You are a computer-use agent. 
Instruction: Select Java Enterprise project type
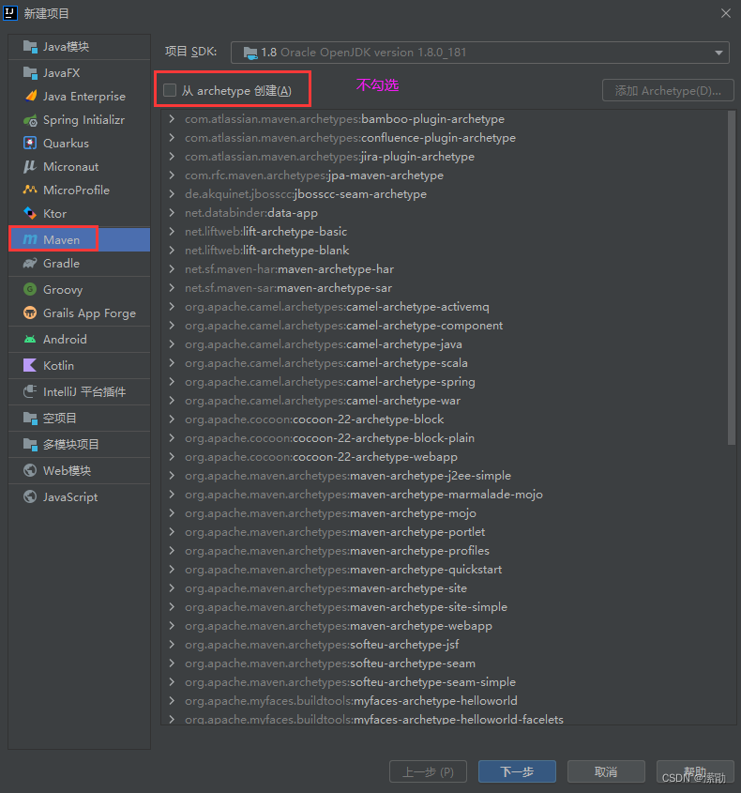coord(80,96)
